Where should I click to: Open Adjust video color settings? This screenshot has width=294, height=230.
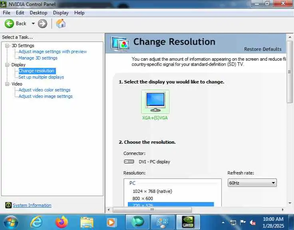(x=44, y=90)
